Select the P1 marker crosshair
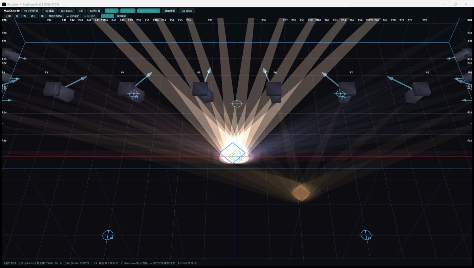474x268 pixels. (133, 94)
